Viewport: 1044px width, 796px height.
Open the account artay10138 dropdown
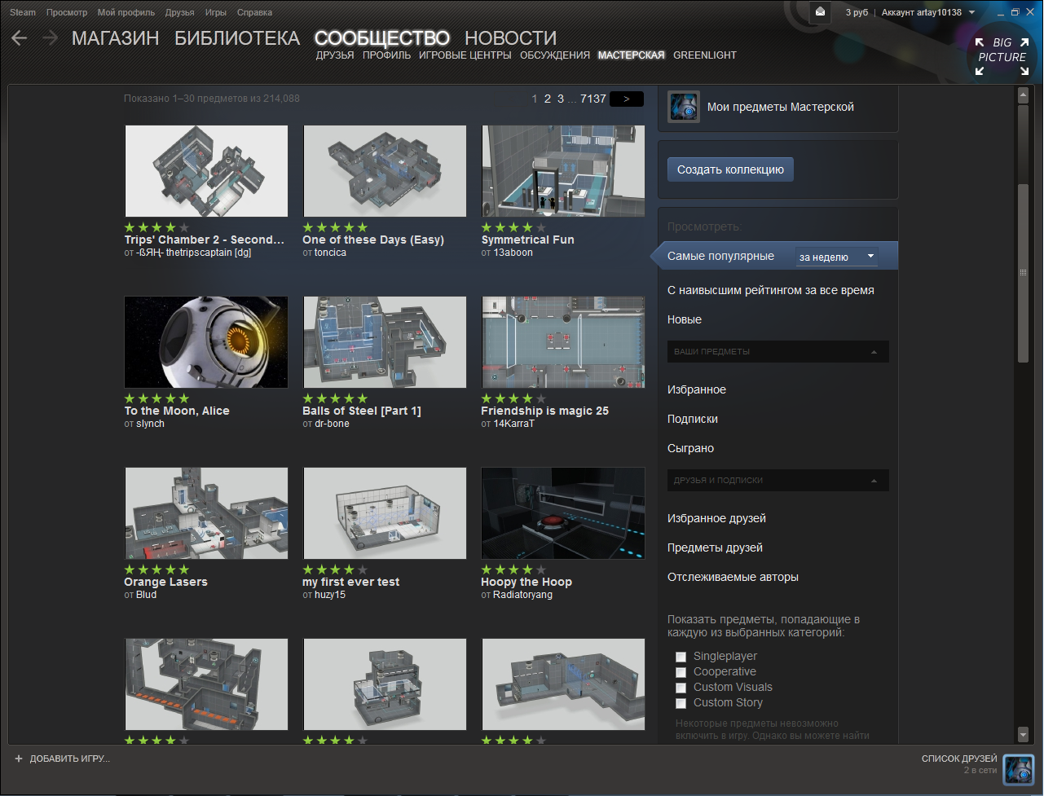pyautogui.click(x=928, y=12)
